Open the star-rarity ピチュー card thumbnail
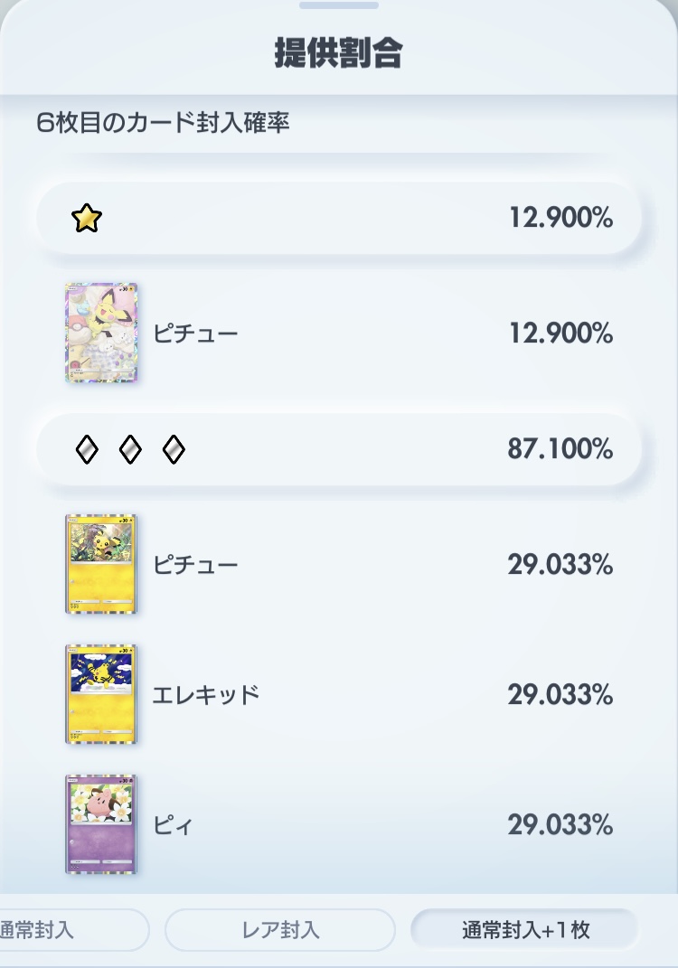The width and height of the screenshot is (678, 968). [x=101, y=334]
